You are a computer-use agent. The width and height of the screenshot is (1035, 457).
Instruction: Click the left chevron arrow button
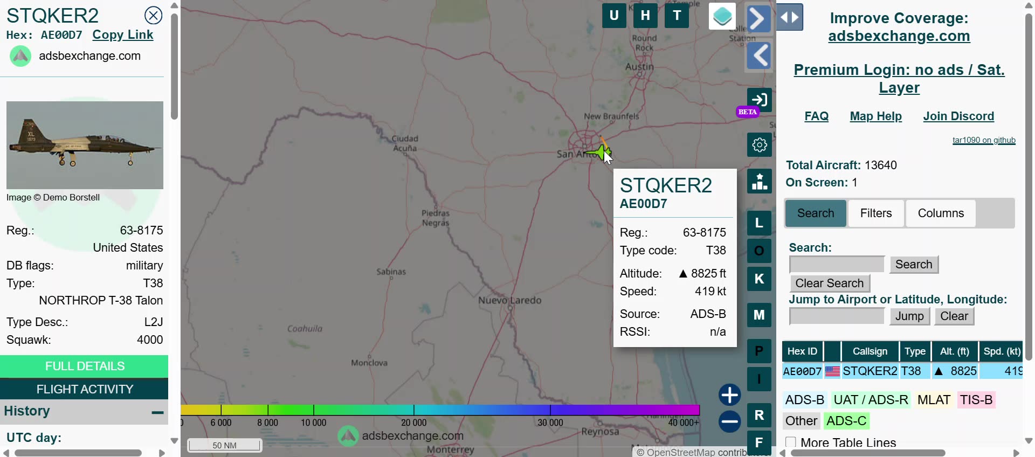pos(759,56)
